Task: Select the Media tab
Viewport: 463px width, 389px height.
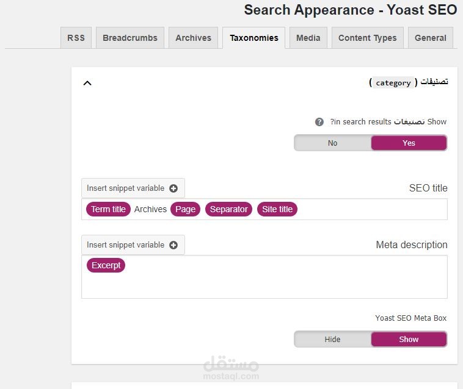Action: click(308, 38)
